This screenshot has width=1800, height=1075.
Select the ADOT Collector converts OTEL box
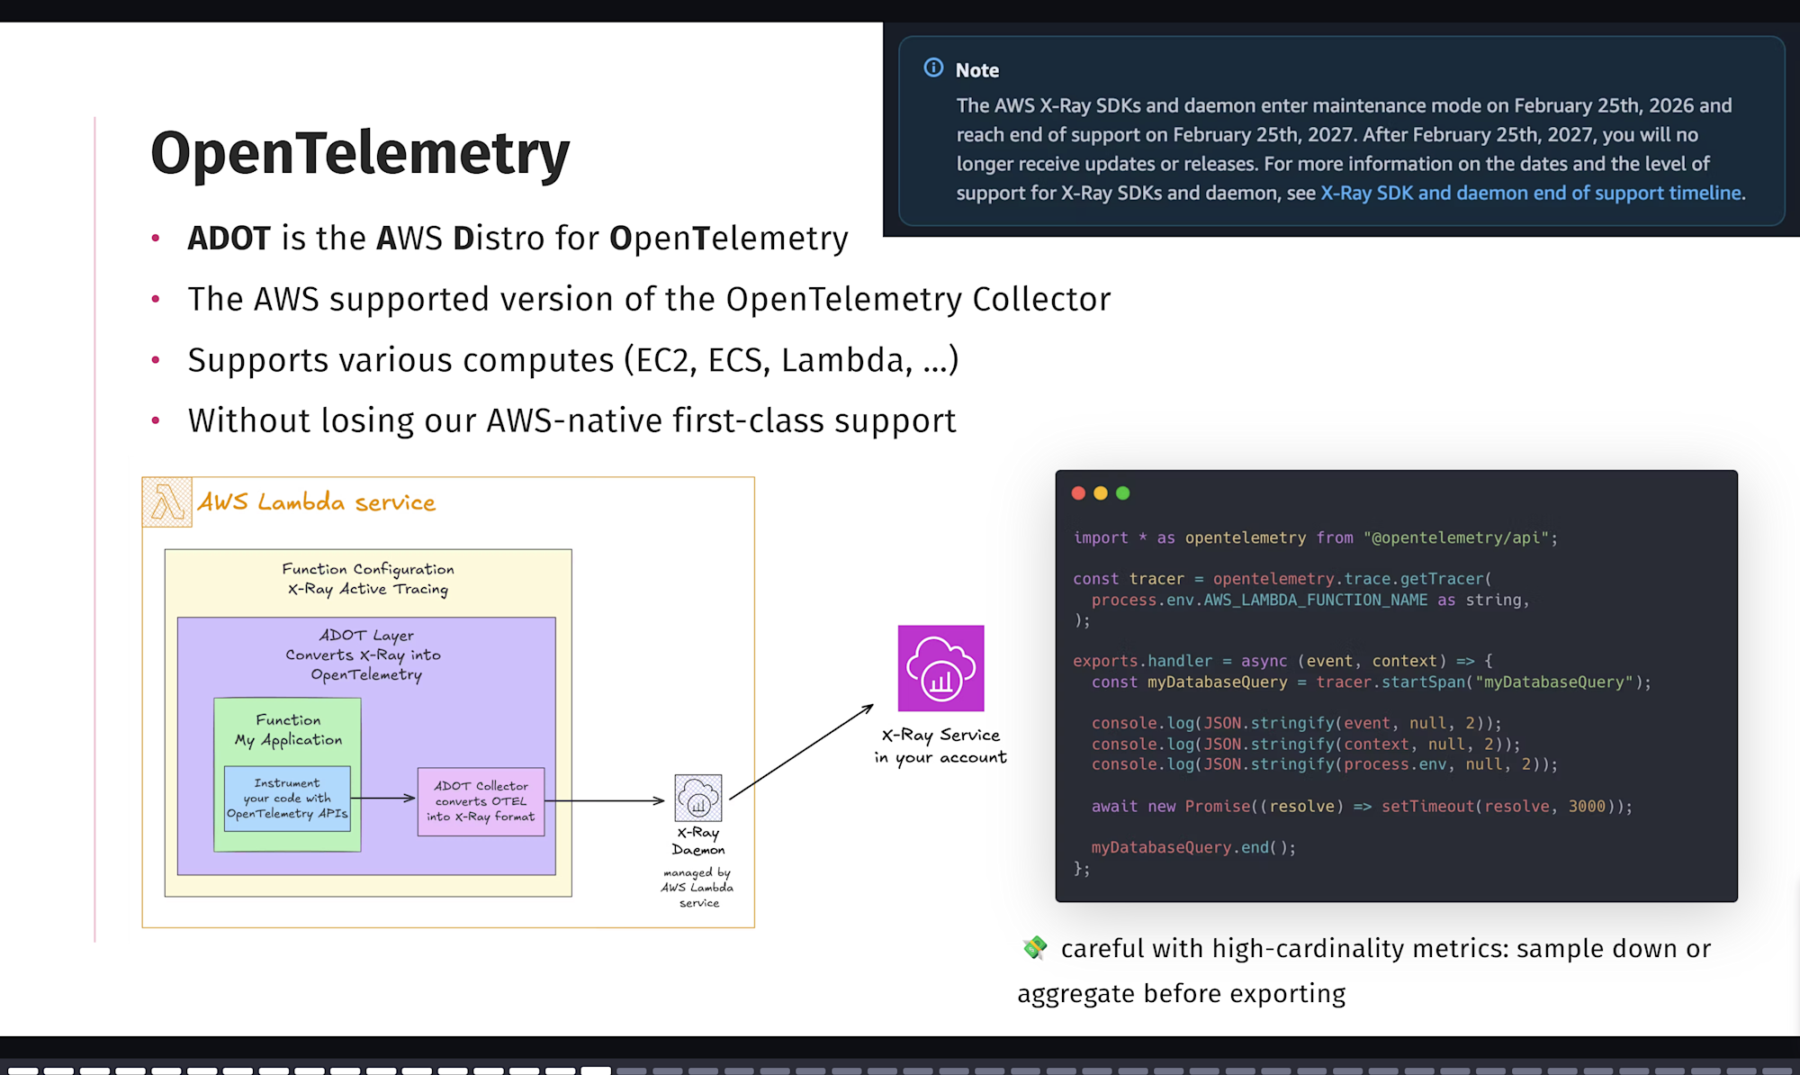pyautogui.click(x=481, y=800)
